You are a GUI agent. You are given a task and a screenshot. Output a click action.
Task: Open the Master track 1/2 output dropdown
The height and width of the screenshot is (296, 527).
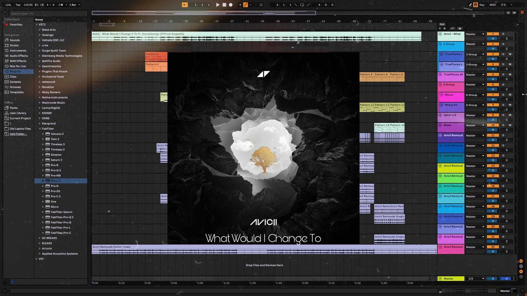(475, 279)
